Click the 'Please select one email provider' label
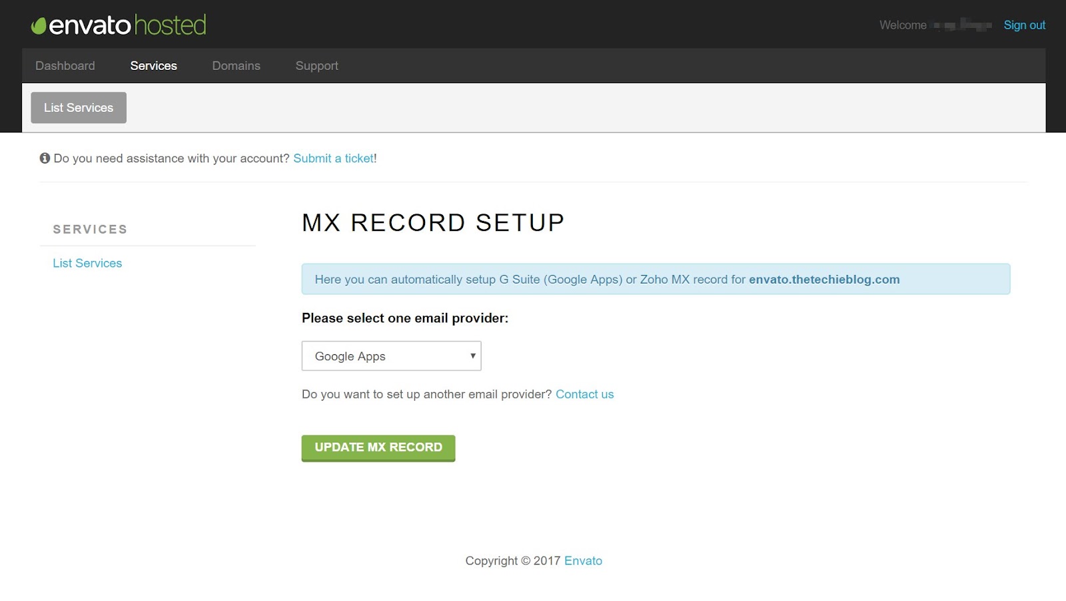1066x601 pixels. click(405, 318)
